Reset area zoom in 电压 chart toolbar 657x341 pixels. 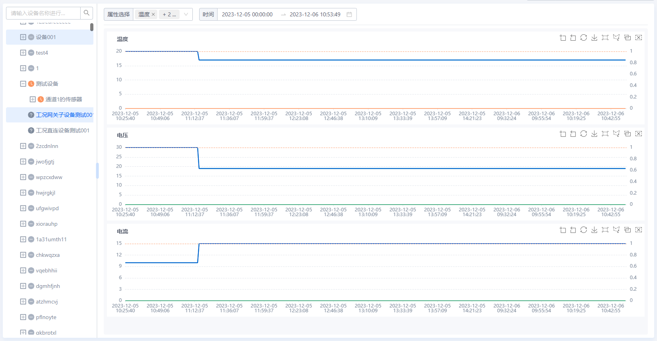[573, 134]
